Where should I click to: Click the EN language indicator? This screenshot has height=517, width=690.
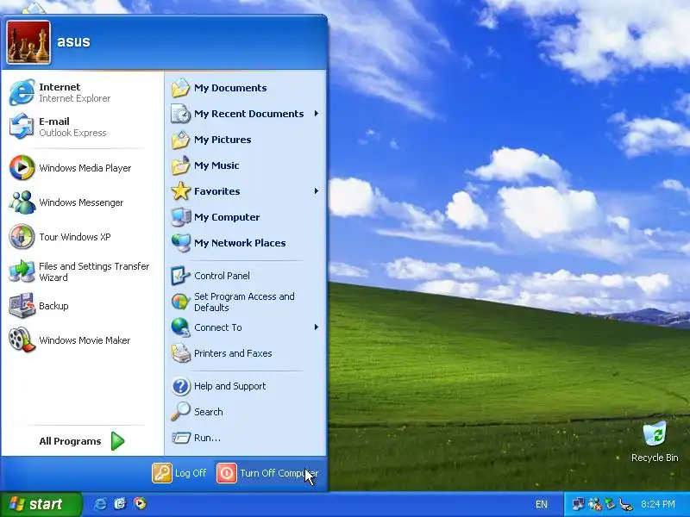[x=542, y=504]
